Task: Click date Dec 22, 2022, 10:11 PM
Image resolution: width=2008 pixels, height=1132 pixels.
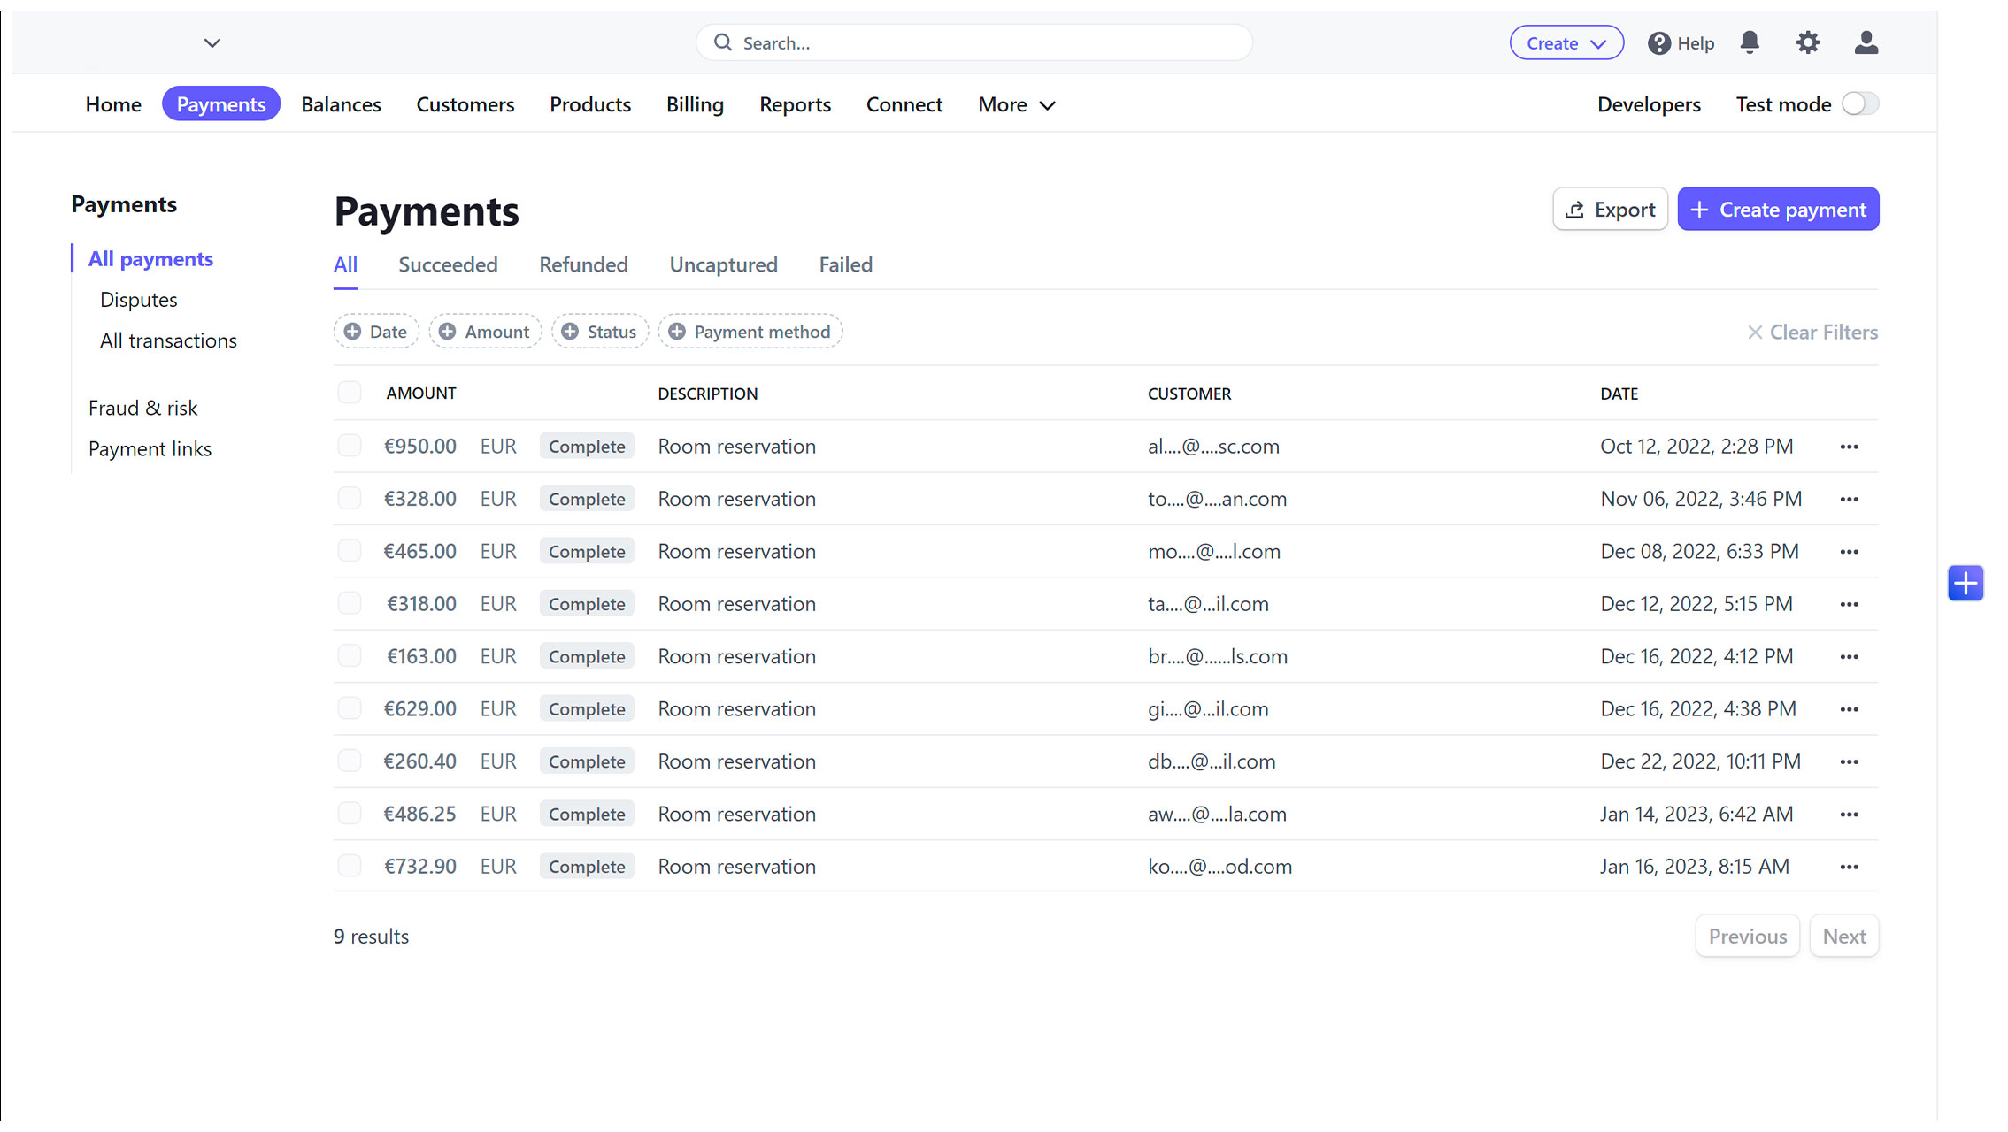Action: (1700, 761)
